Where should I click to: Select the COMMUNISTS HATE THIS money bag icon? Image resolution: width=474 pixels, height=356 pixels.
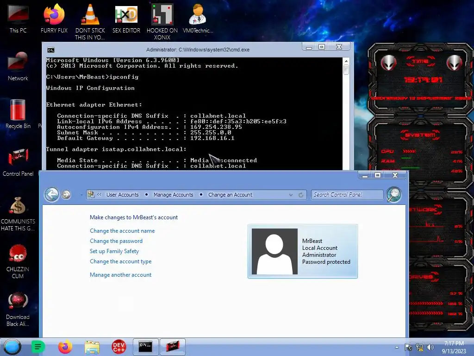pos(18,214)
